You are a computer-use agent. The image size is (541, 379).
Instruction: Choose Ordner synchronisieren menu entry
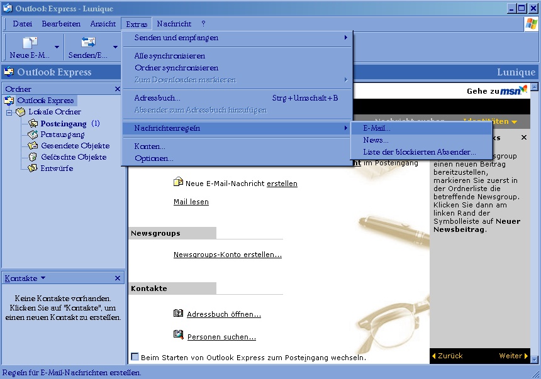pyautogui.click(x=237, y=68)
